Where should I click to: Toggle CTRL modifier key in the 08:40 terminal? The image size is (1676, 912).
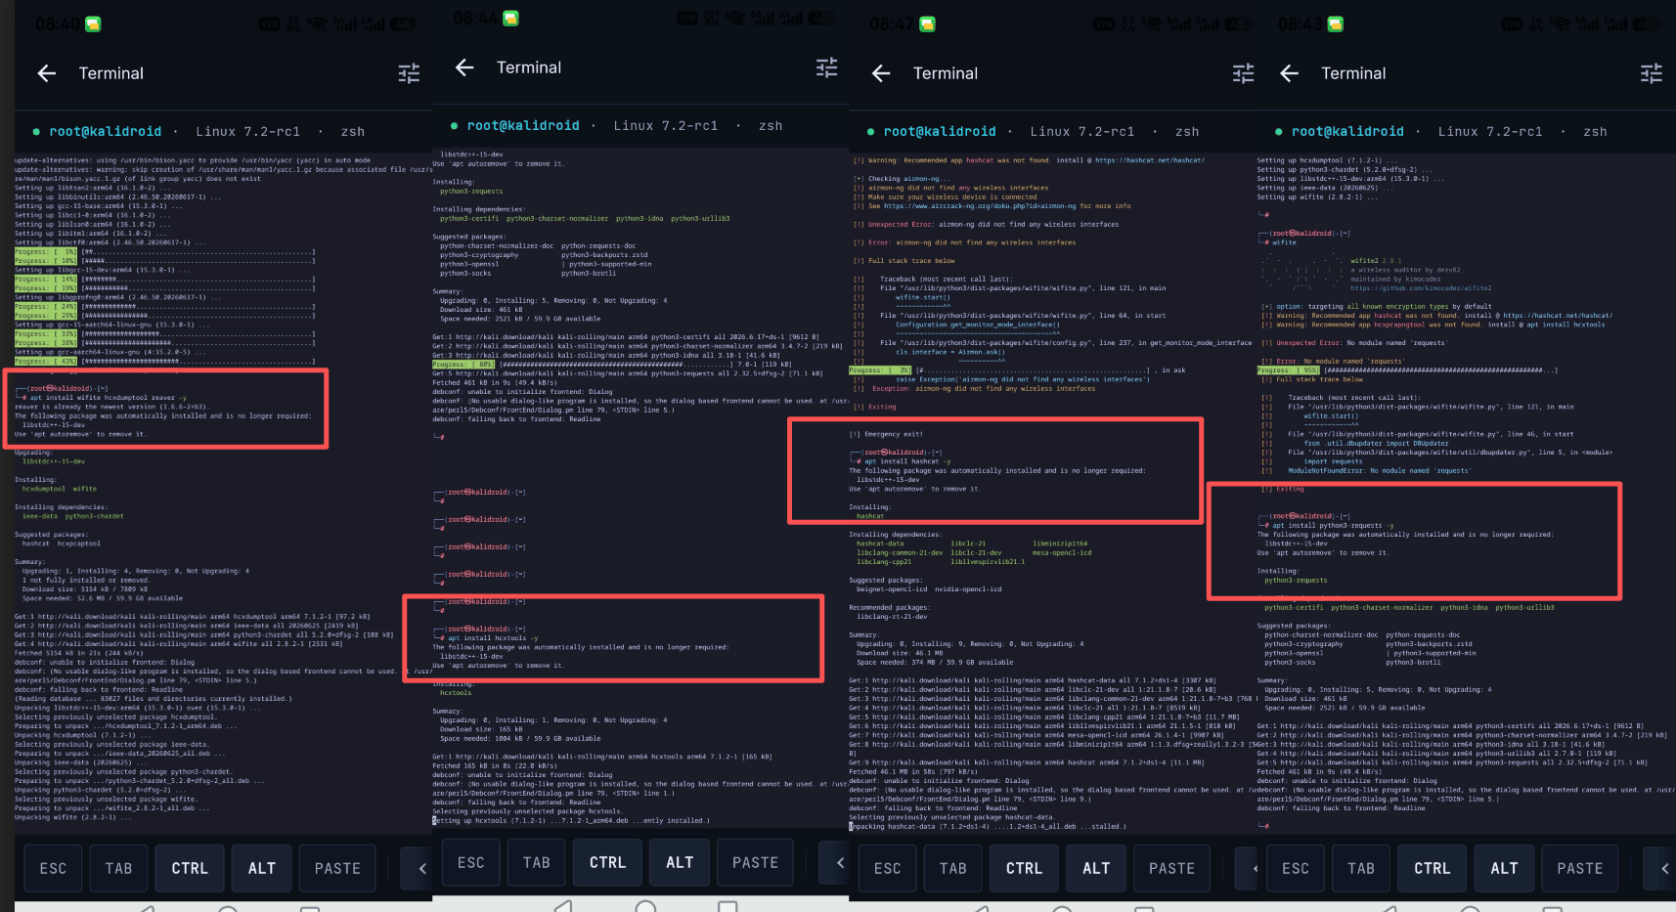click(190, 868)
